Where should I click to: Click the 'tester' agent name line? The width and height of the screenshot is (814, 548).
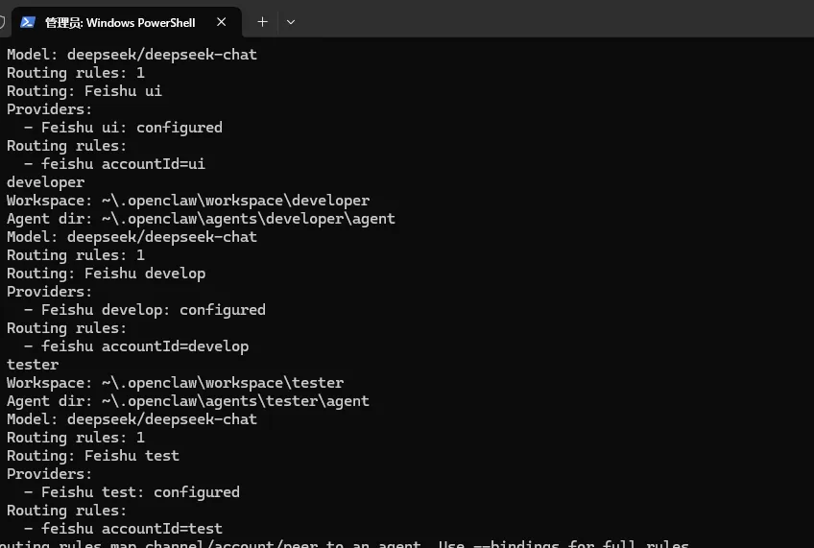(x=33, y=365)
